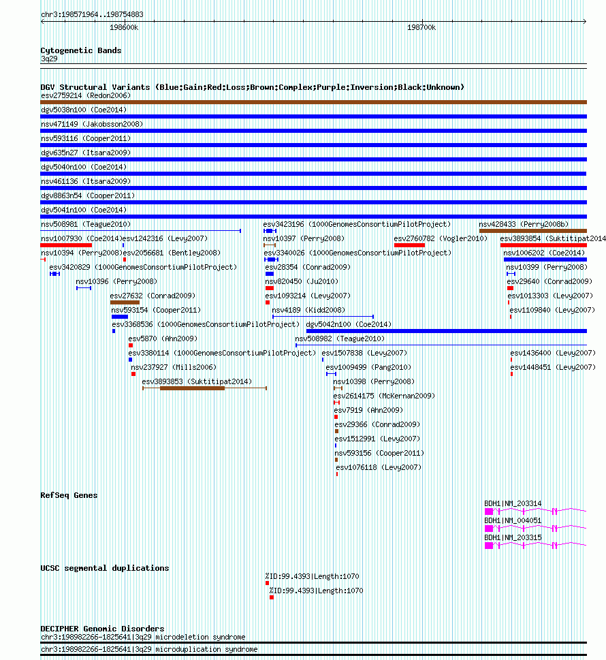This screenshot has width=606, height=660.
Task: Click nsv471149 (Jakobsson2008) label
Action: pyautogui.click(x=92, y=124)
